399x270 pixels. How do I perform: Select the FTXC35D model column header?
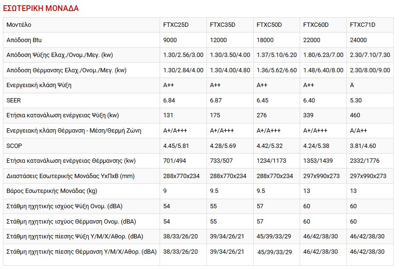pyautogui.click(x=223, y=25)
